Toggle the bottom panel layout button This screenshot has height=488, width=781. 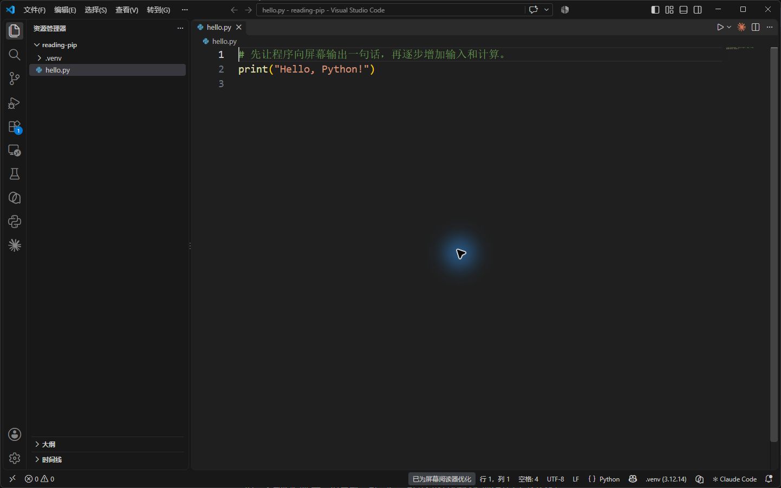684,10
